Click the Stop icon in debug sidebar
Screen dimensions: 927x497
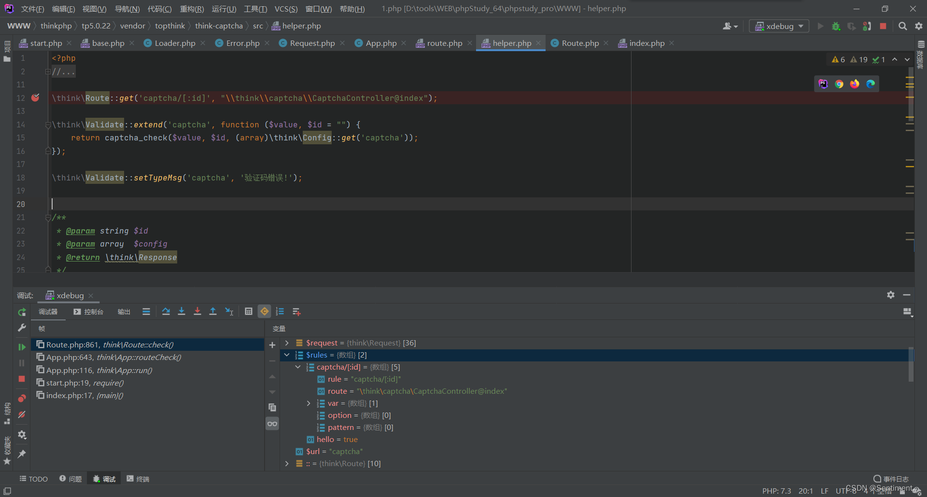22,379
